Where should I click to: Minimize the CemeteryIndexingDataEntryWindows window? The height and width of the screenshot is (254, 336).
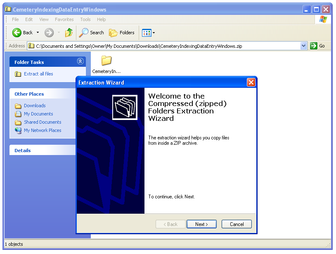click(x=307, y=9)
